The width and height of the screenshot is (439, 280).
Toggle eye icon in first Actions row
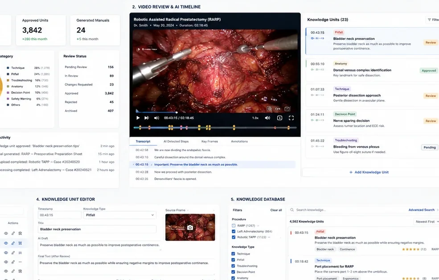pyautogui.click(x=6, y=233)
